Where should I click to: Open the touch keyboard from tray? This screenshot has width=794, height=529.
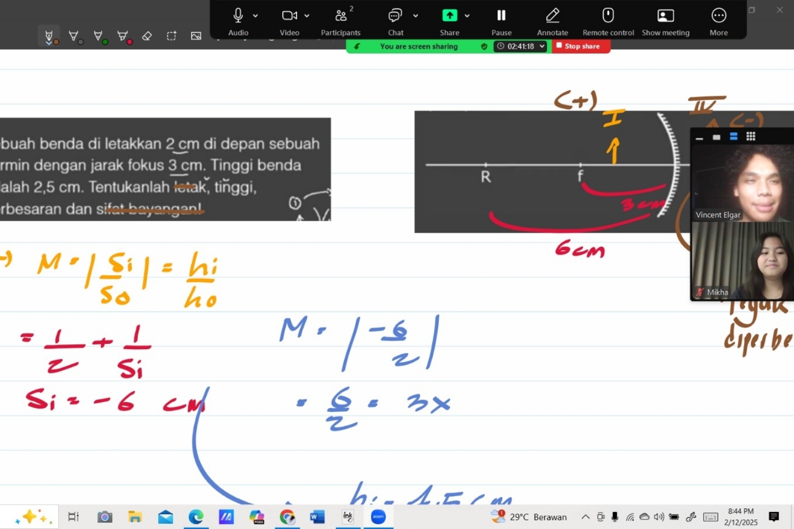point(711,517)
